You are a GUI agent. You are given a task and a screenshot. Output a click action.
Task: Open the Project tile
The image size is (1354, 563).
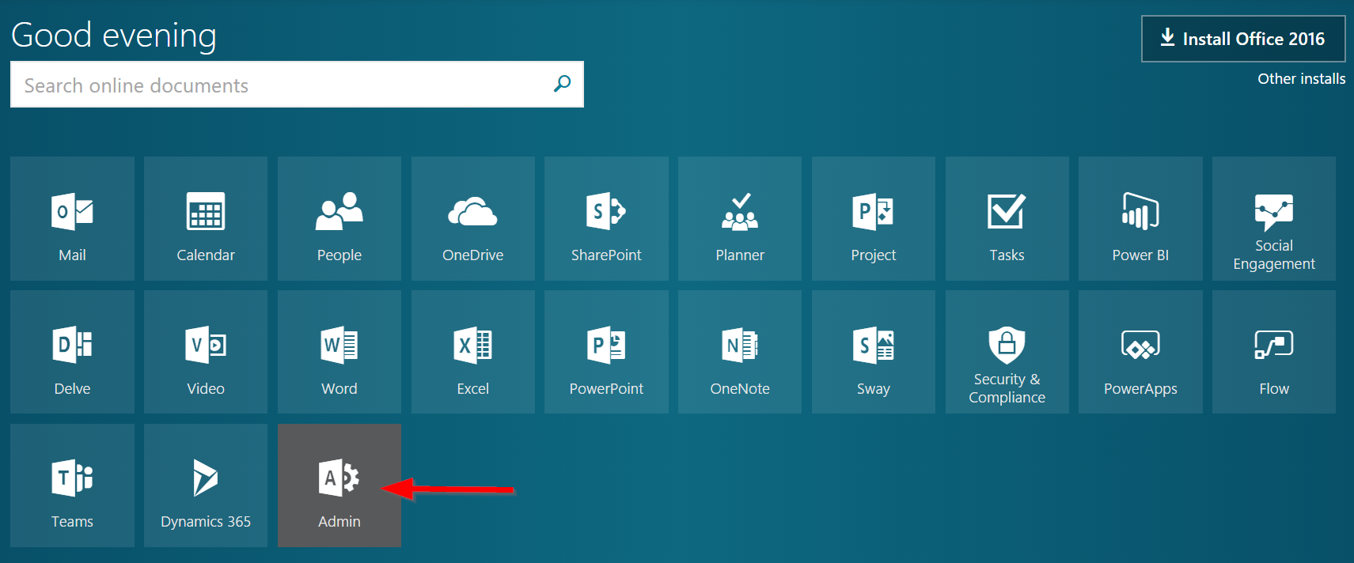coord(874,218)
